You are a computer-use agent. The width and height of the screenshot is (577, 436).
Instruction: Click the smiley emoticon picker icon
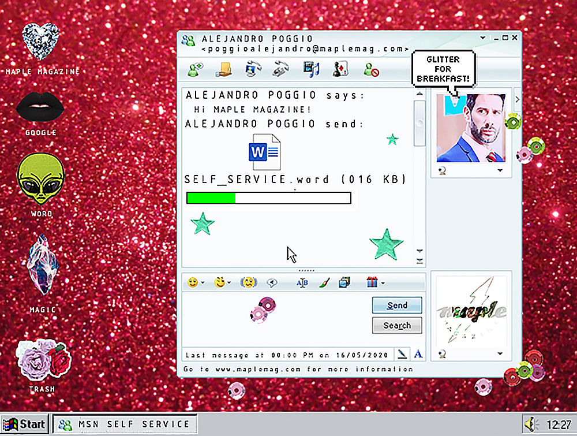pyautogui.click(x=193, y=282)
